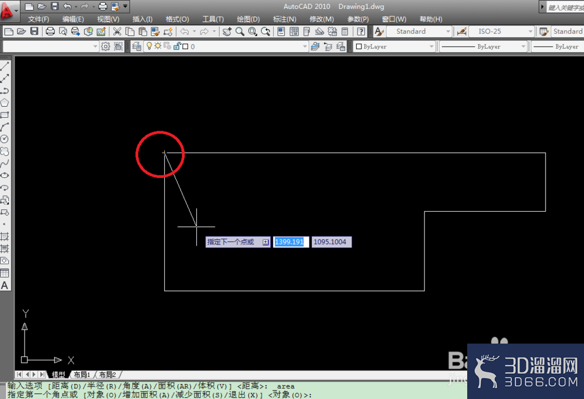This screenshot has width=584, height=399.
Task: Click the Cut scissors icon
Action: tap(117, 32)
